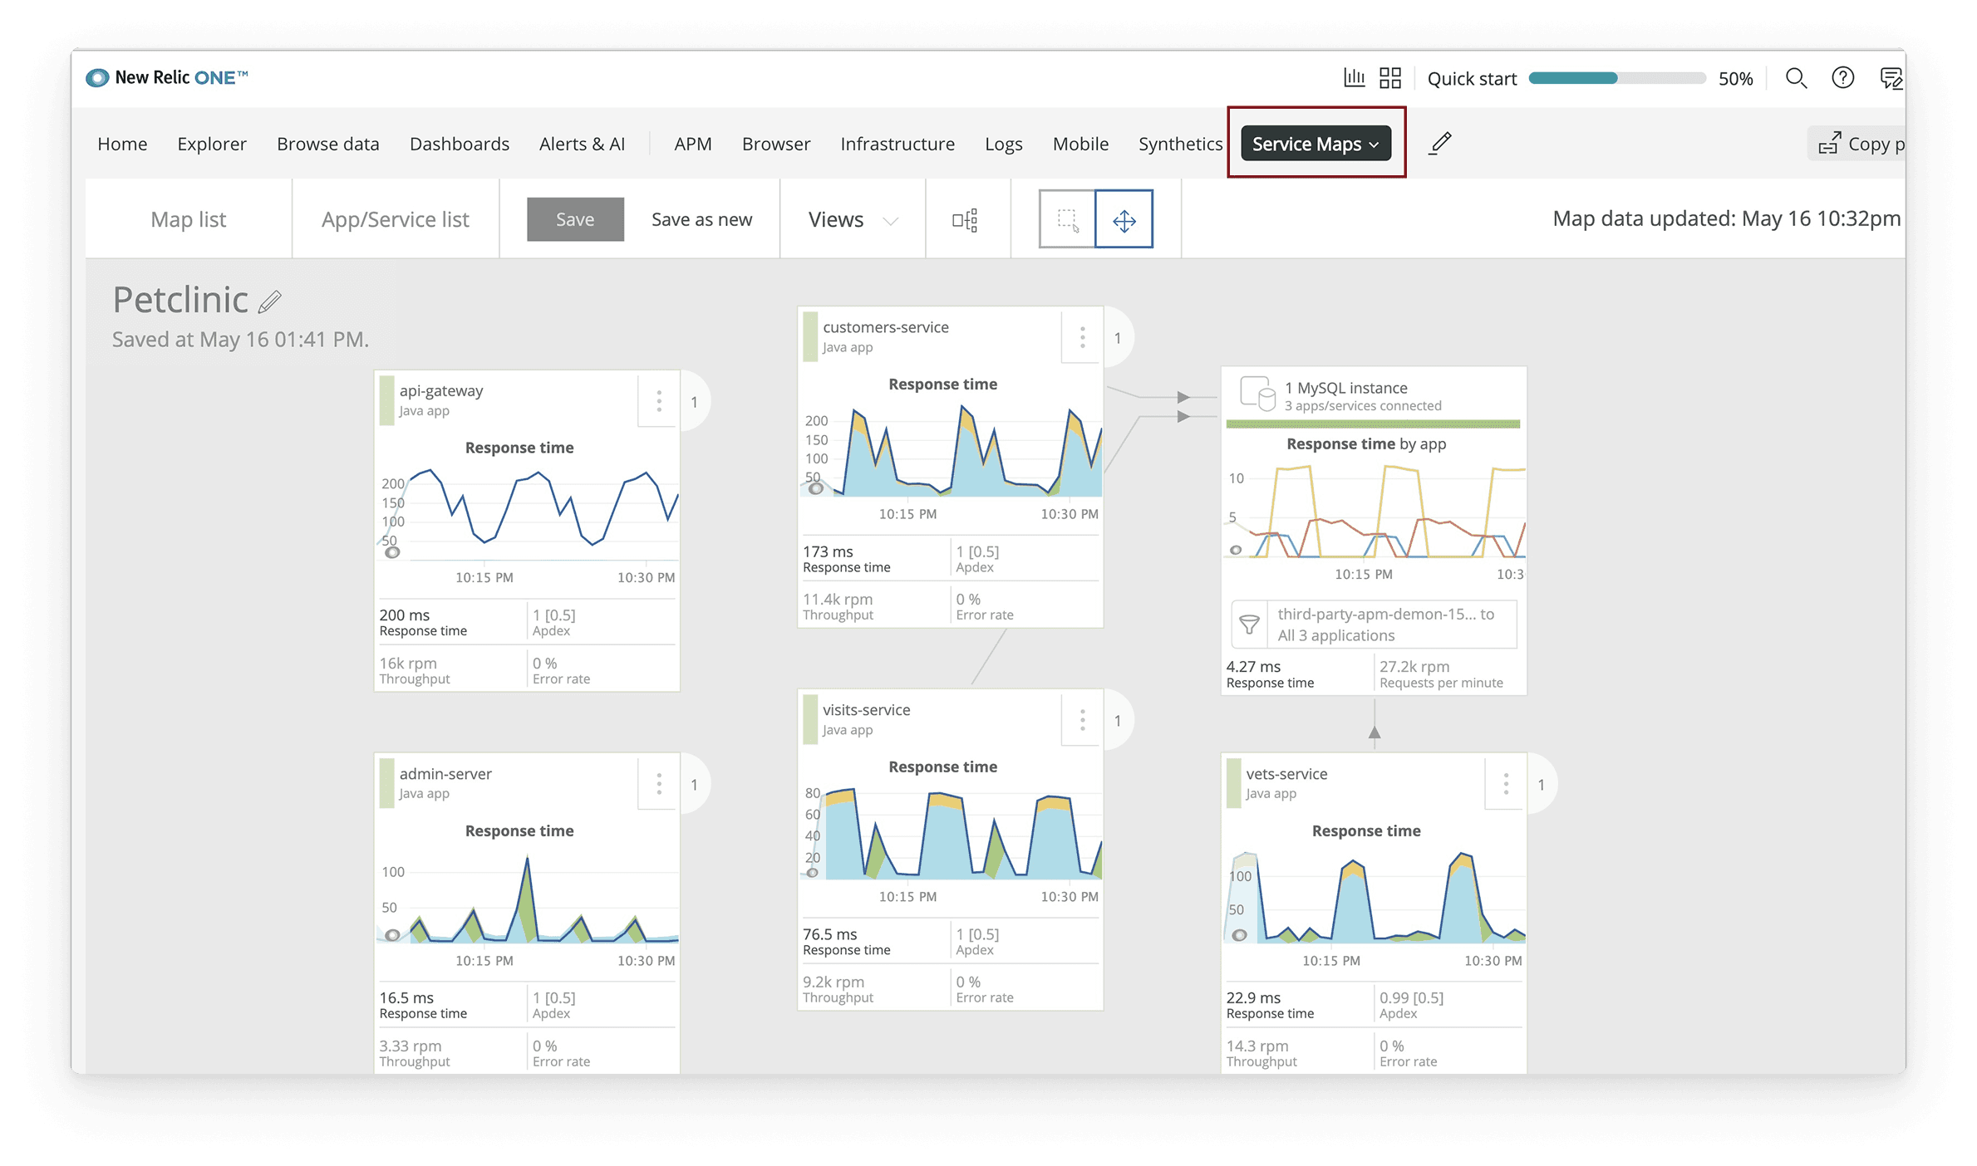The image size is (1977, 1166).
Task: Click Save as new
Action: (701, 219)
